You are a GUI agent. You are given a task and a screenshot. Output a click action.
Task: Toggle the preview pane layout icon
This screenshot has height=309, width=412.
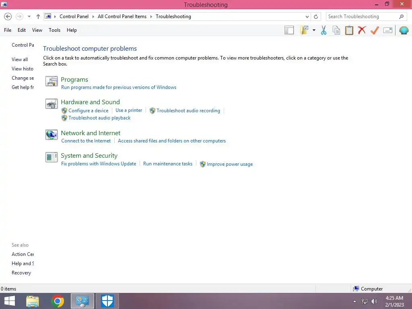289,30
